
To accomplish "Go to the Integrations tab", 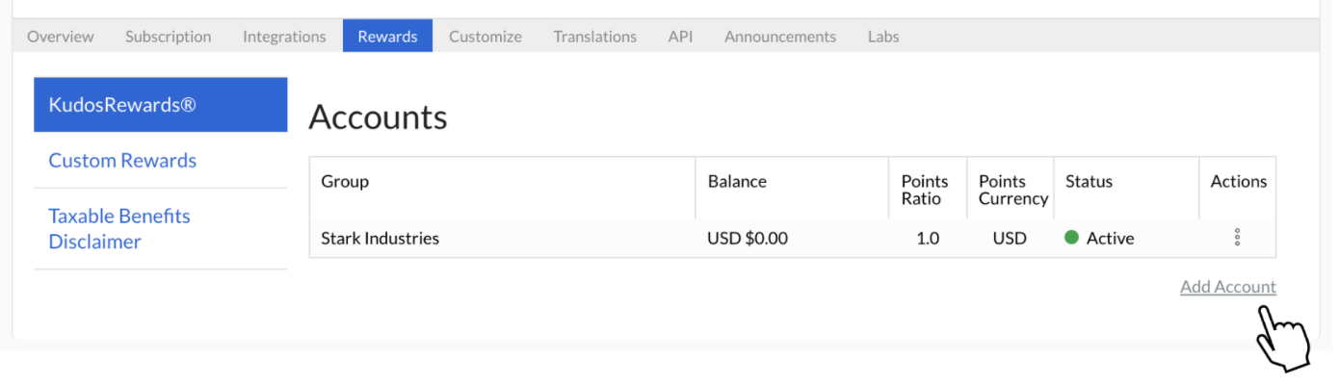I will 284,37.
